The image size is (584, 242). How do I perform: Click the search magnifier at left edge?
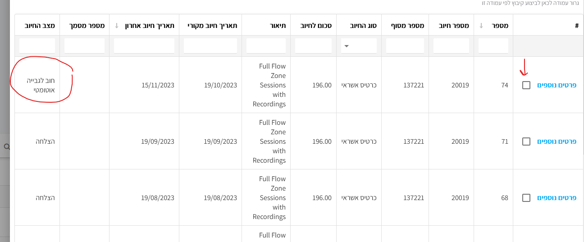[x=6, y=146]
